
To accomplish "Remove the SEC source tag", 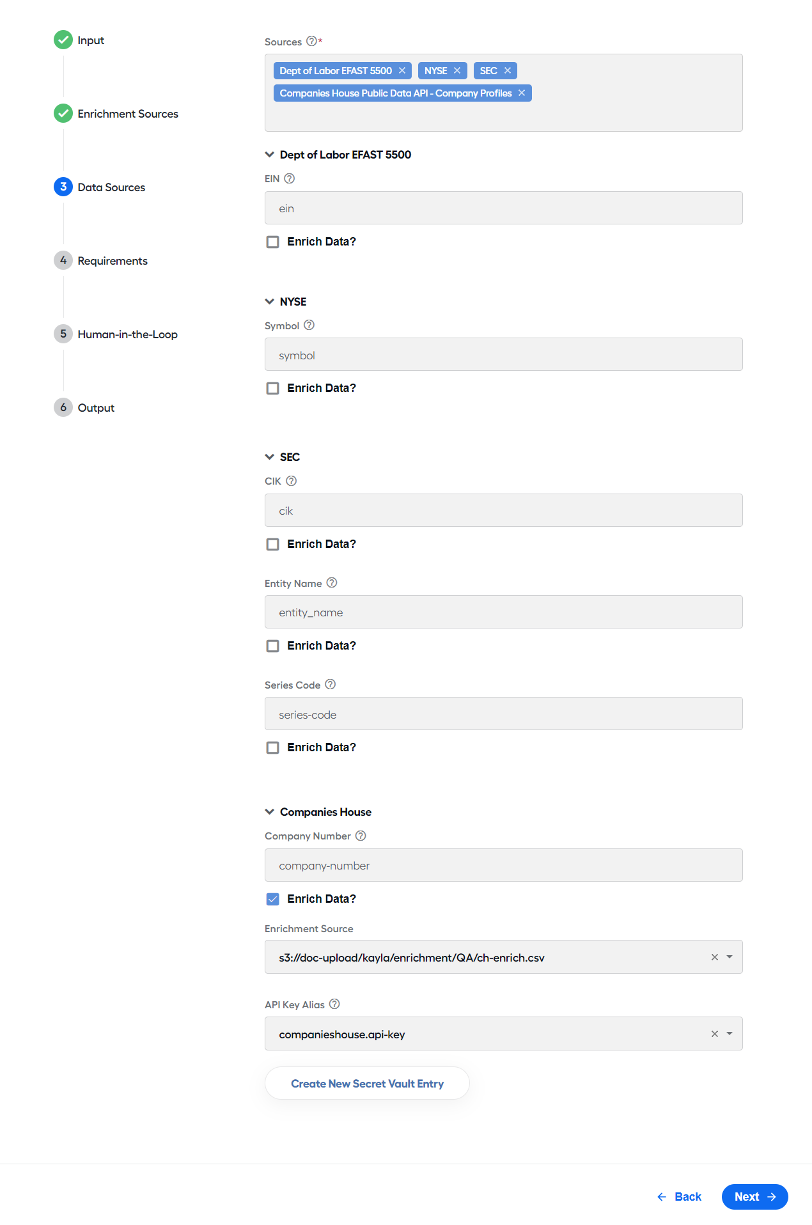I will point(508,71).
